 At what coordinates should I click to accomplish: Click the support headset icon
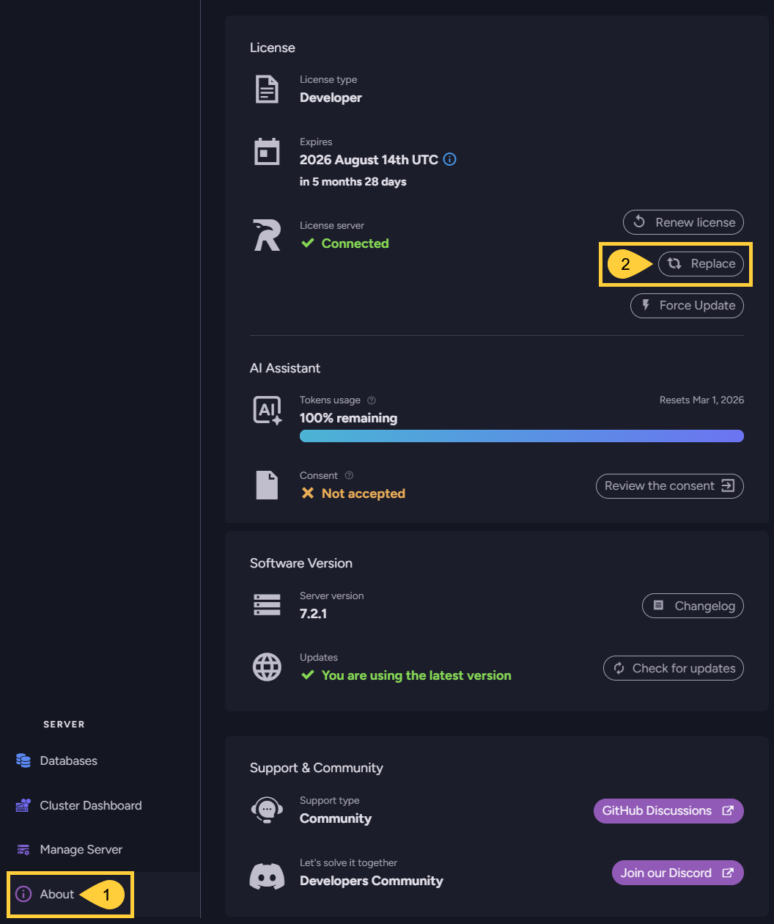(x=267, y=810)
